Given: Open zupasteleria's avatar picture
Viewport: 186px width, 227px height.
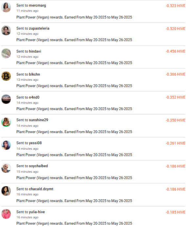Looking at the screenshot, I should click(x=6, y=30).
